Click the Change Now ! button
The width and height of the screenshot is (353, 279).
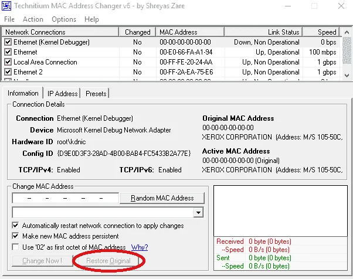(42, 261)
